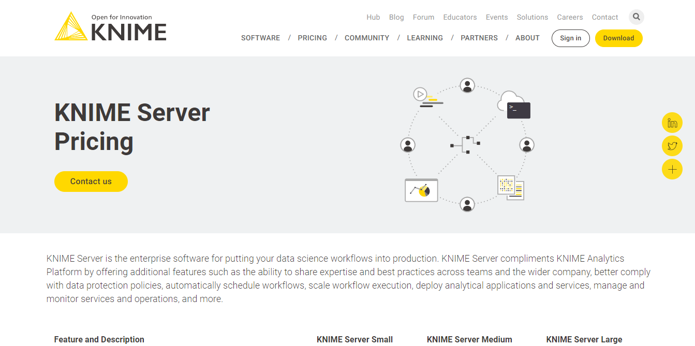Click the Sign in button
Viewport: 695px width, 346px height.
click(571, 38)
